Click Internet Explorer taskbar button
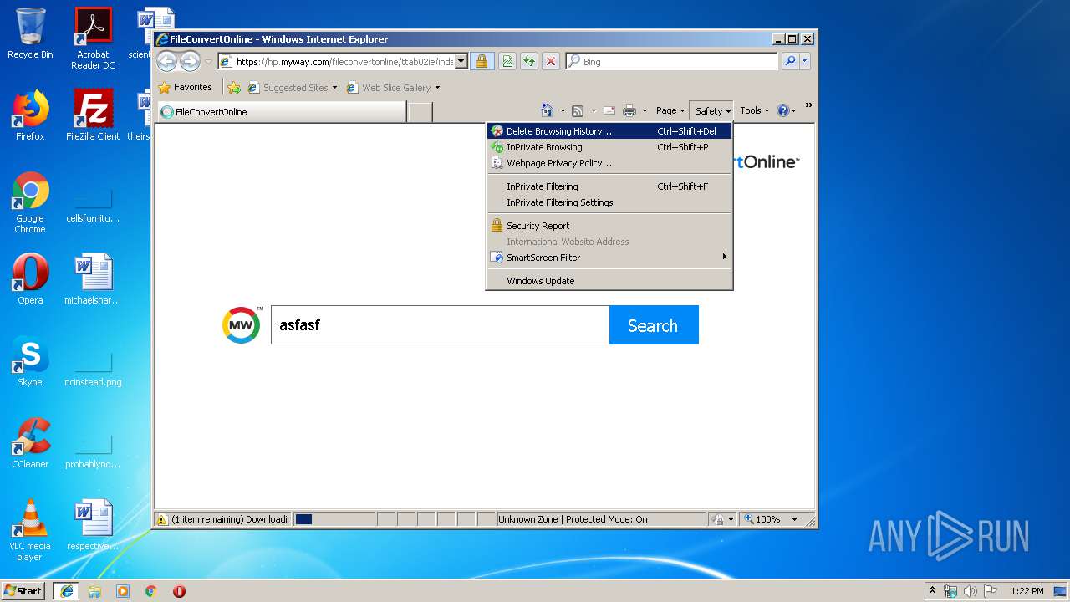1070x602 pixels. 66,591
